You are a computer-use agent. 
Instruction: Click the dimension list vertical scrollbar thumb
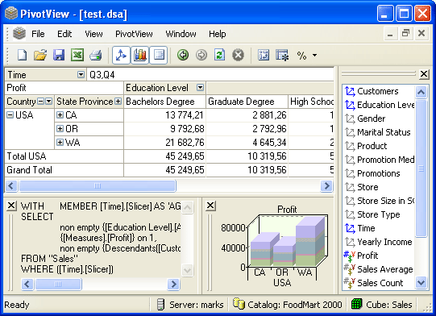pyautogui.click(x=421, y=168)
